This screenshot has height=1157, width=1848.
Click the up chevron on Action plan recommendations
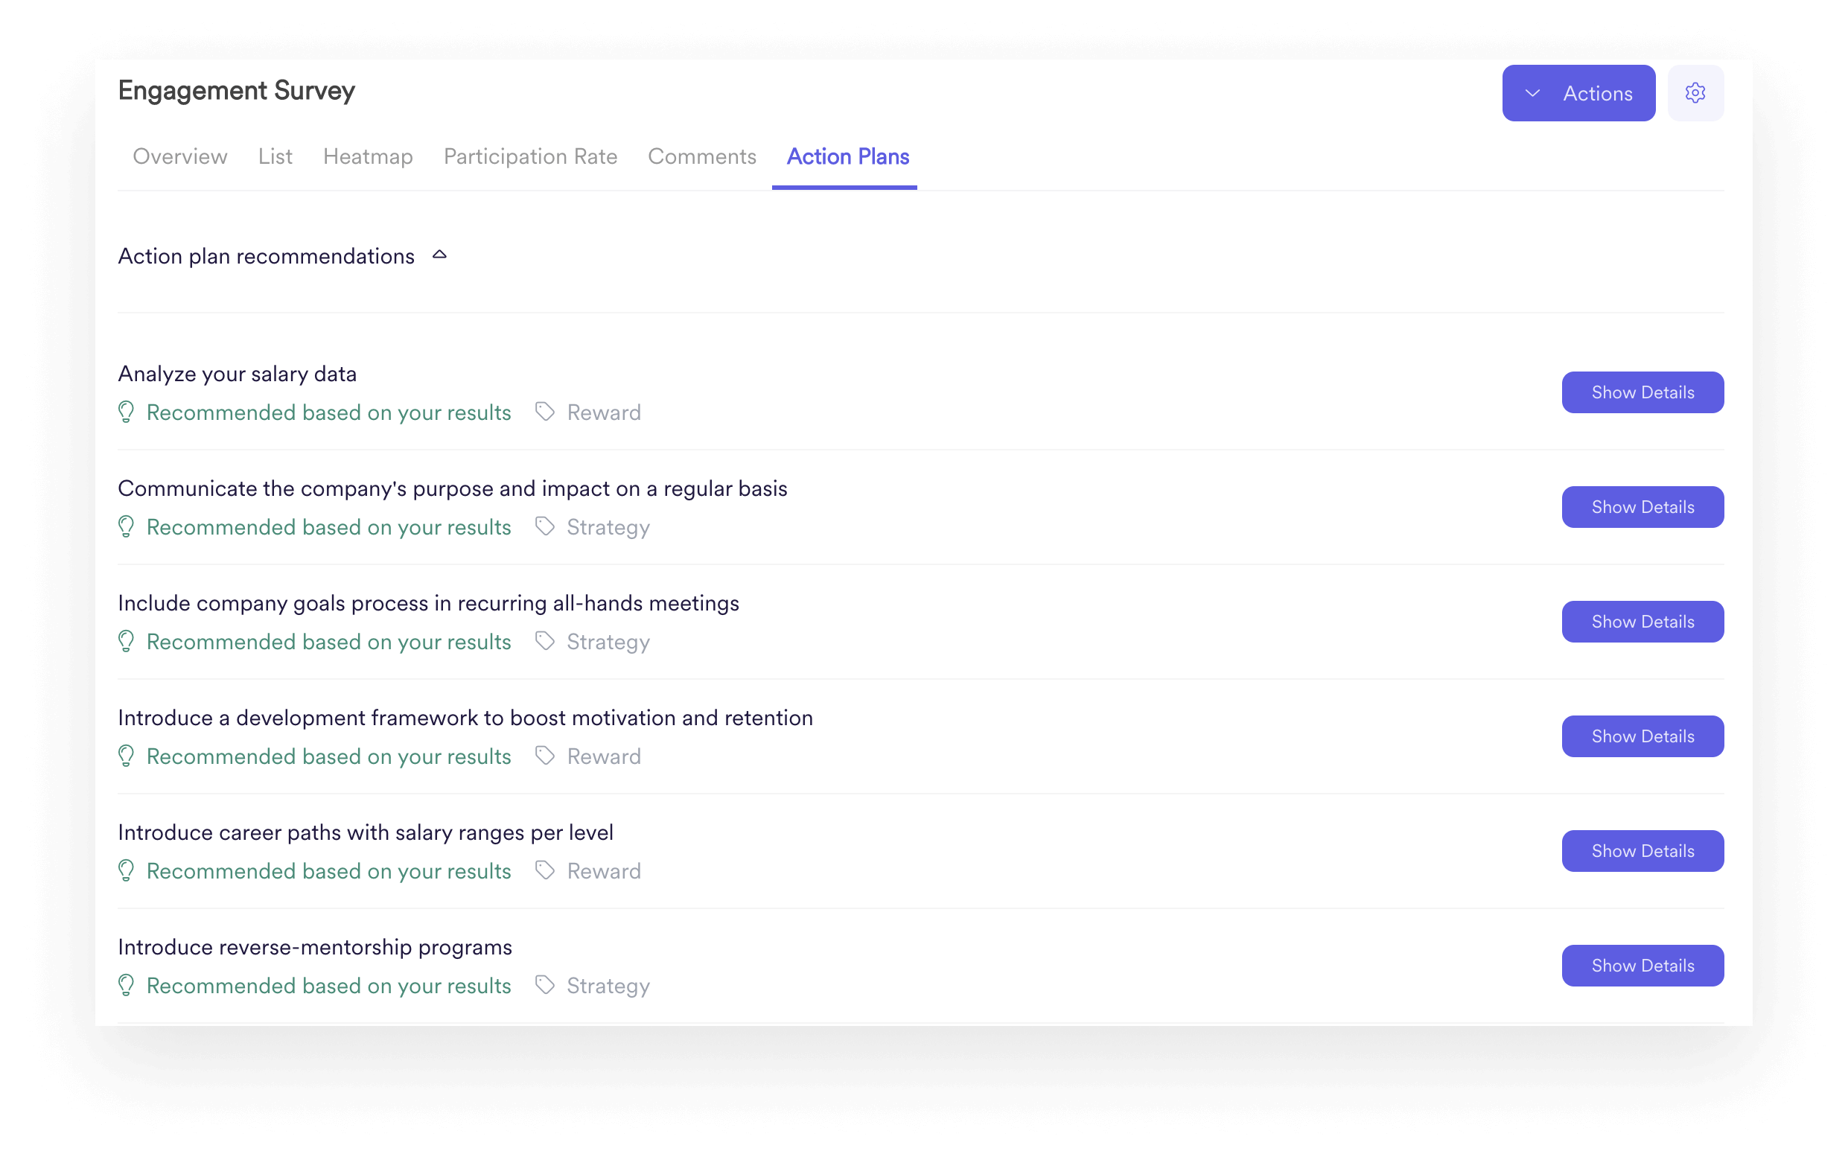[439, 256]
